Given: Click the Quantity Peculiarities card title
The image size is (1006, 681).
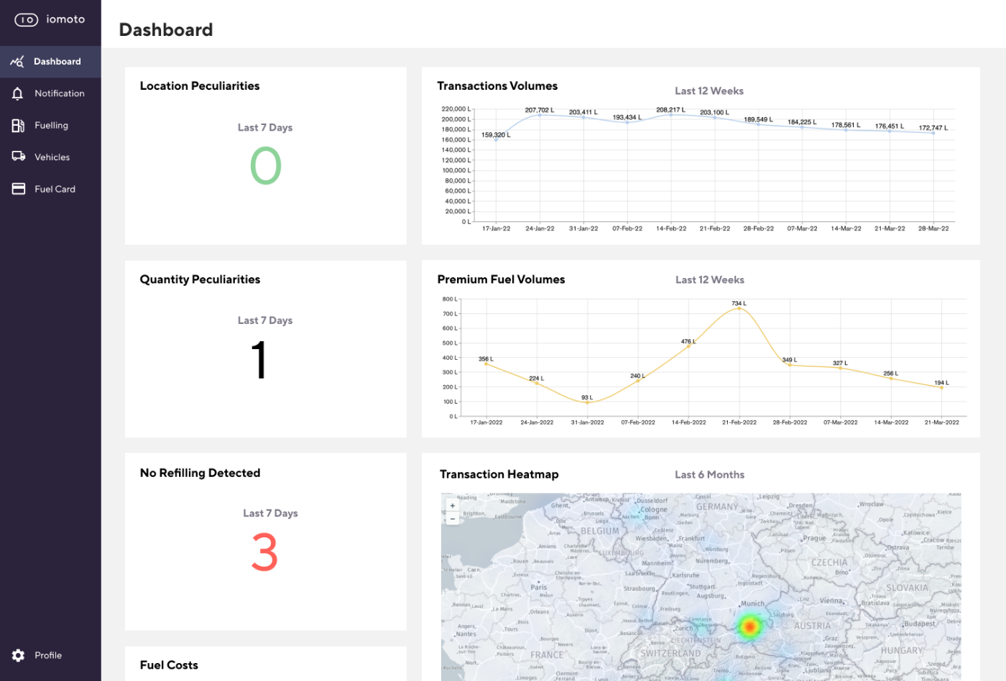Looking at the screenshot, I should [x=200, y=279].
